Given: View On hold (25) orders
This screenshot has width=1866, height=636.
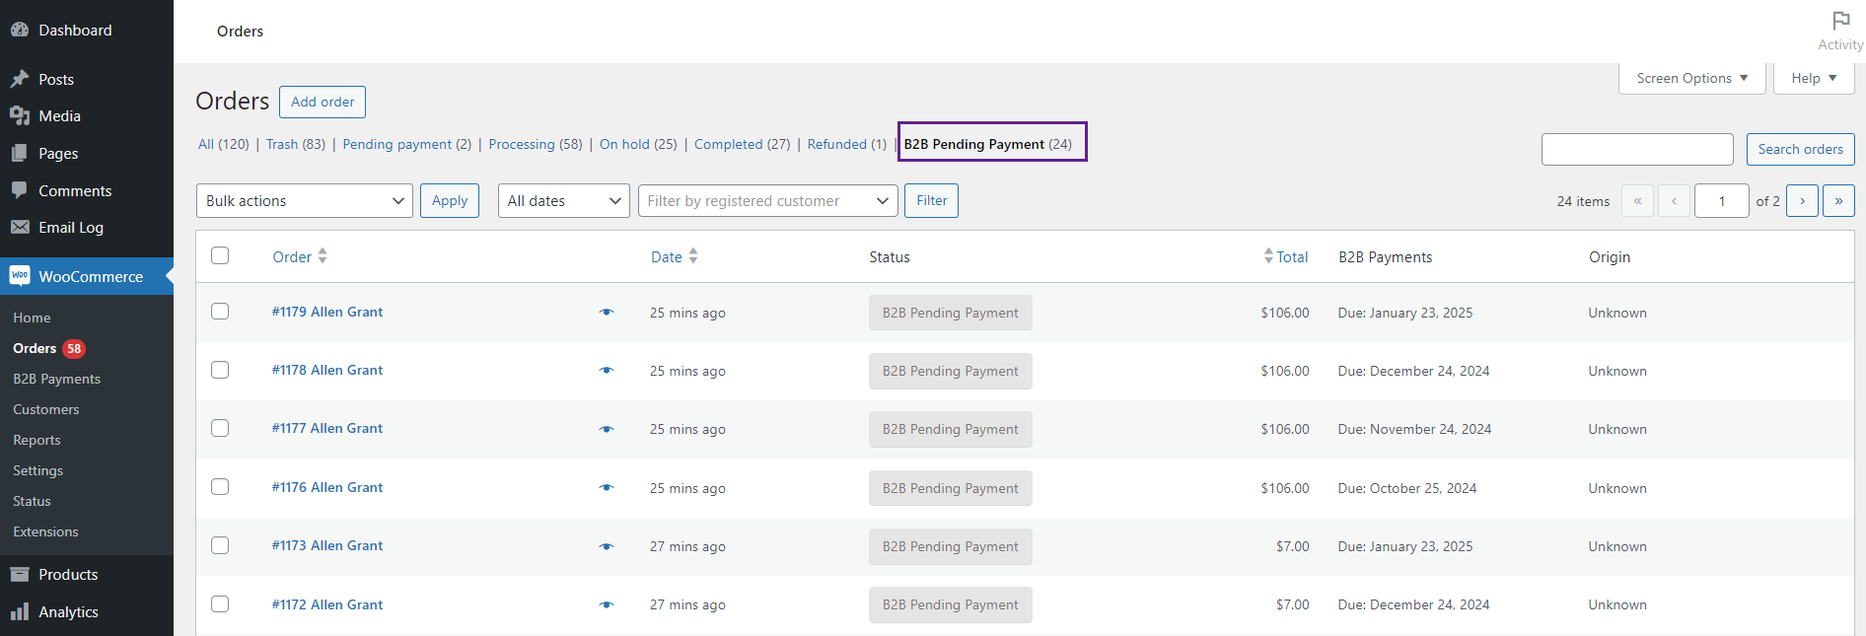Looking at the screenshot, I should tap(638, 144).
